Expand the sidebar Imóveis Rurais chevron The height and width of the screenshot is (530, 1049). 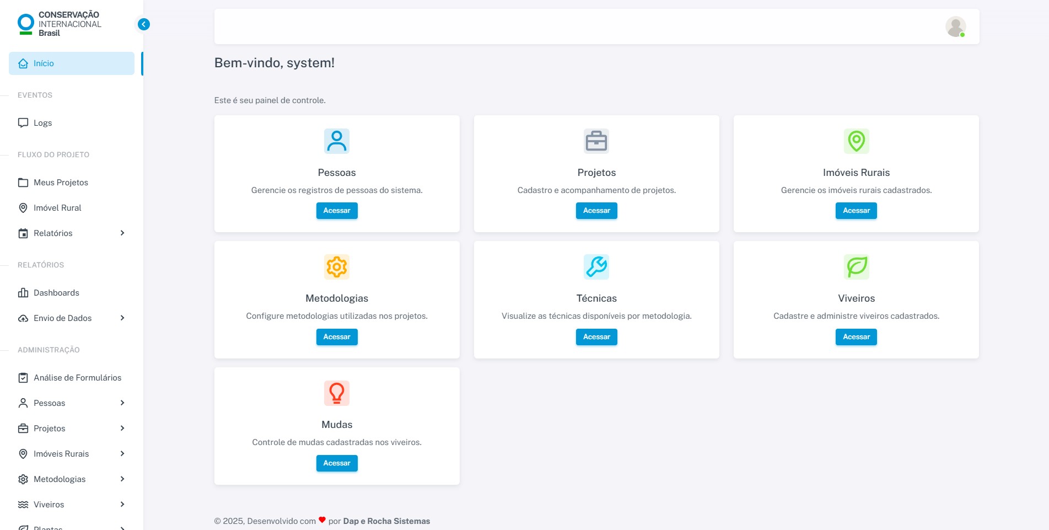(x=122, y=454)
